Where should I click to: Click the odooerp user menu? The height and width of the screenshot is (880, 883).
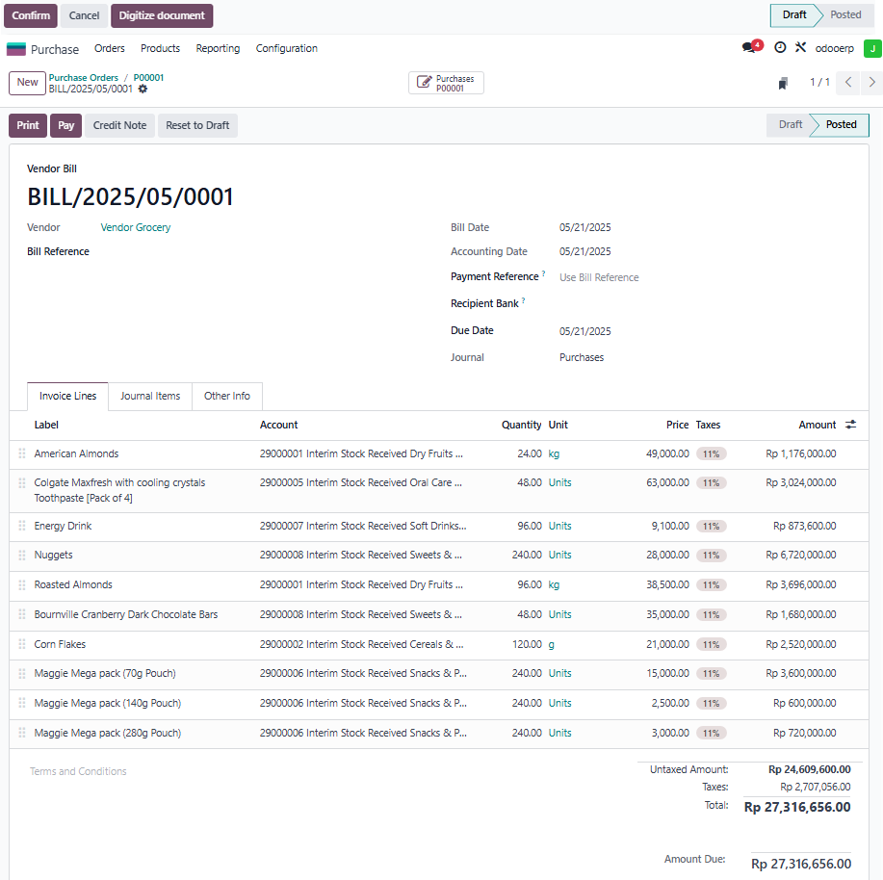click(x=835, y=48)
